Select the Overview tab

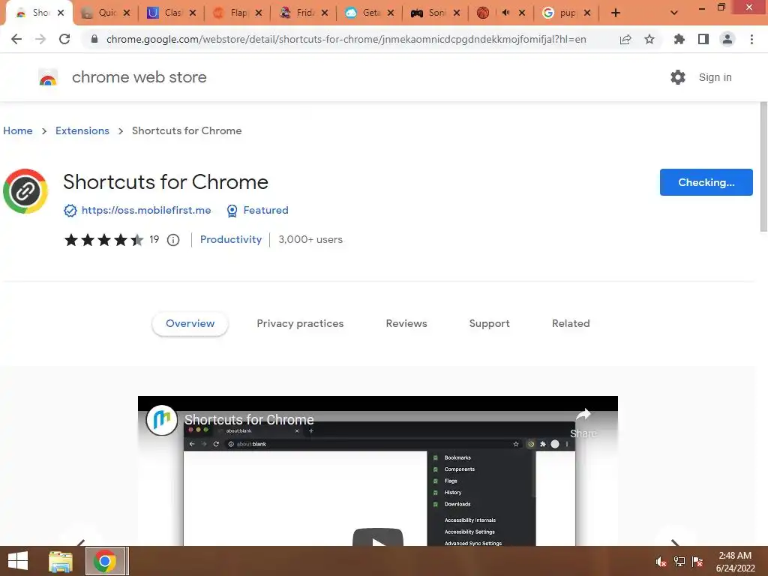pyautogui.click(x=190, y=324)
